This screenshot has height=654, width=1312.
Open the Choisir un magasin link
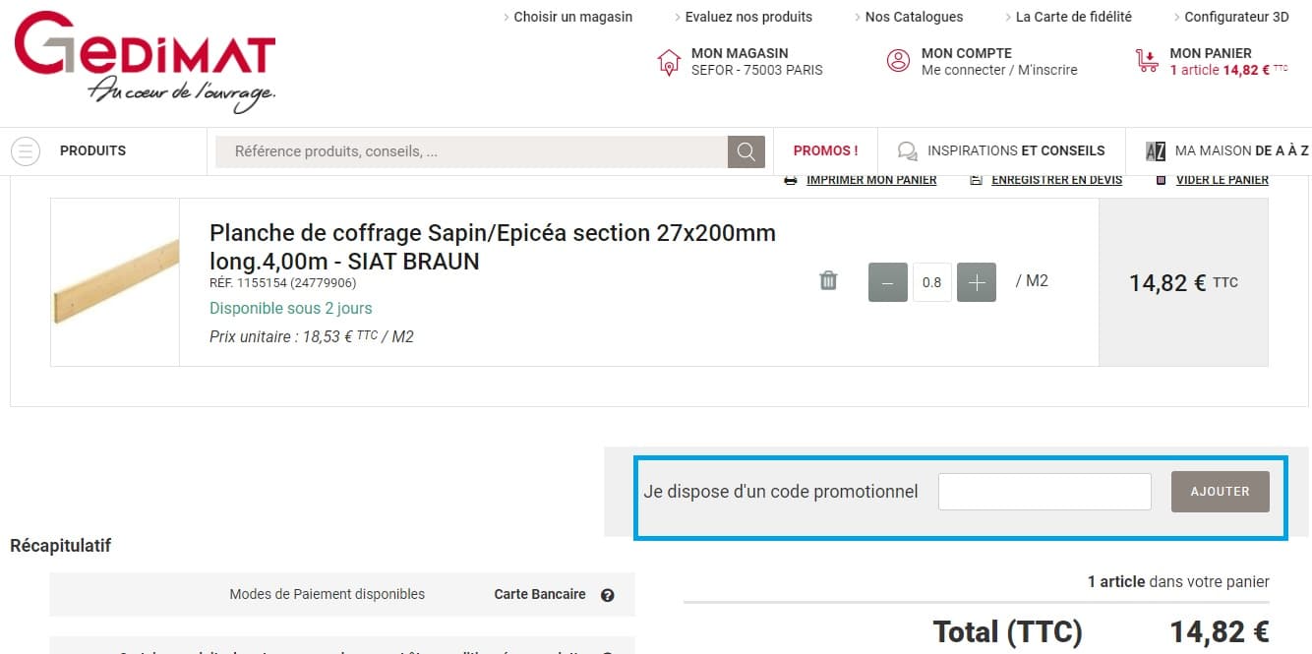[573, 17]
